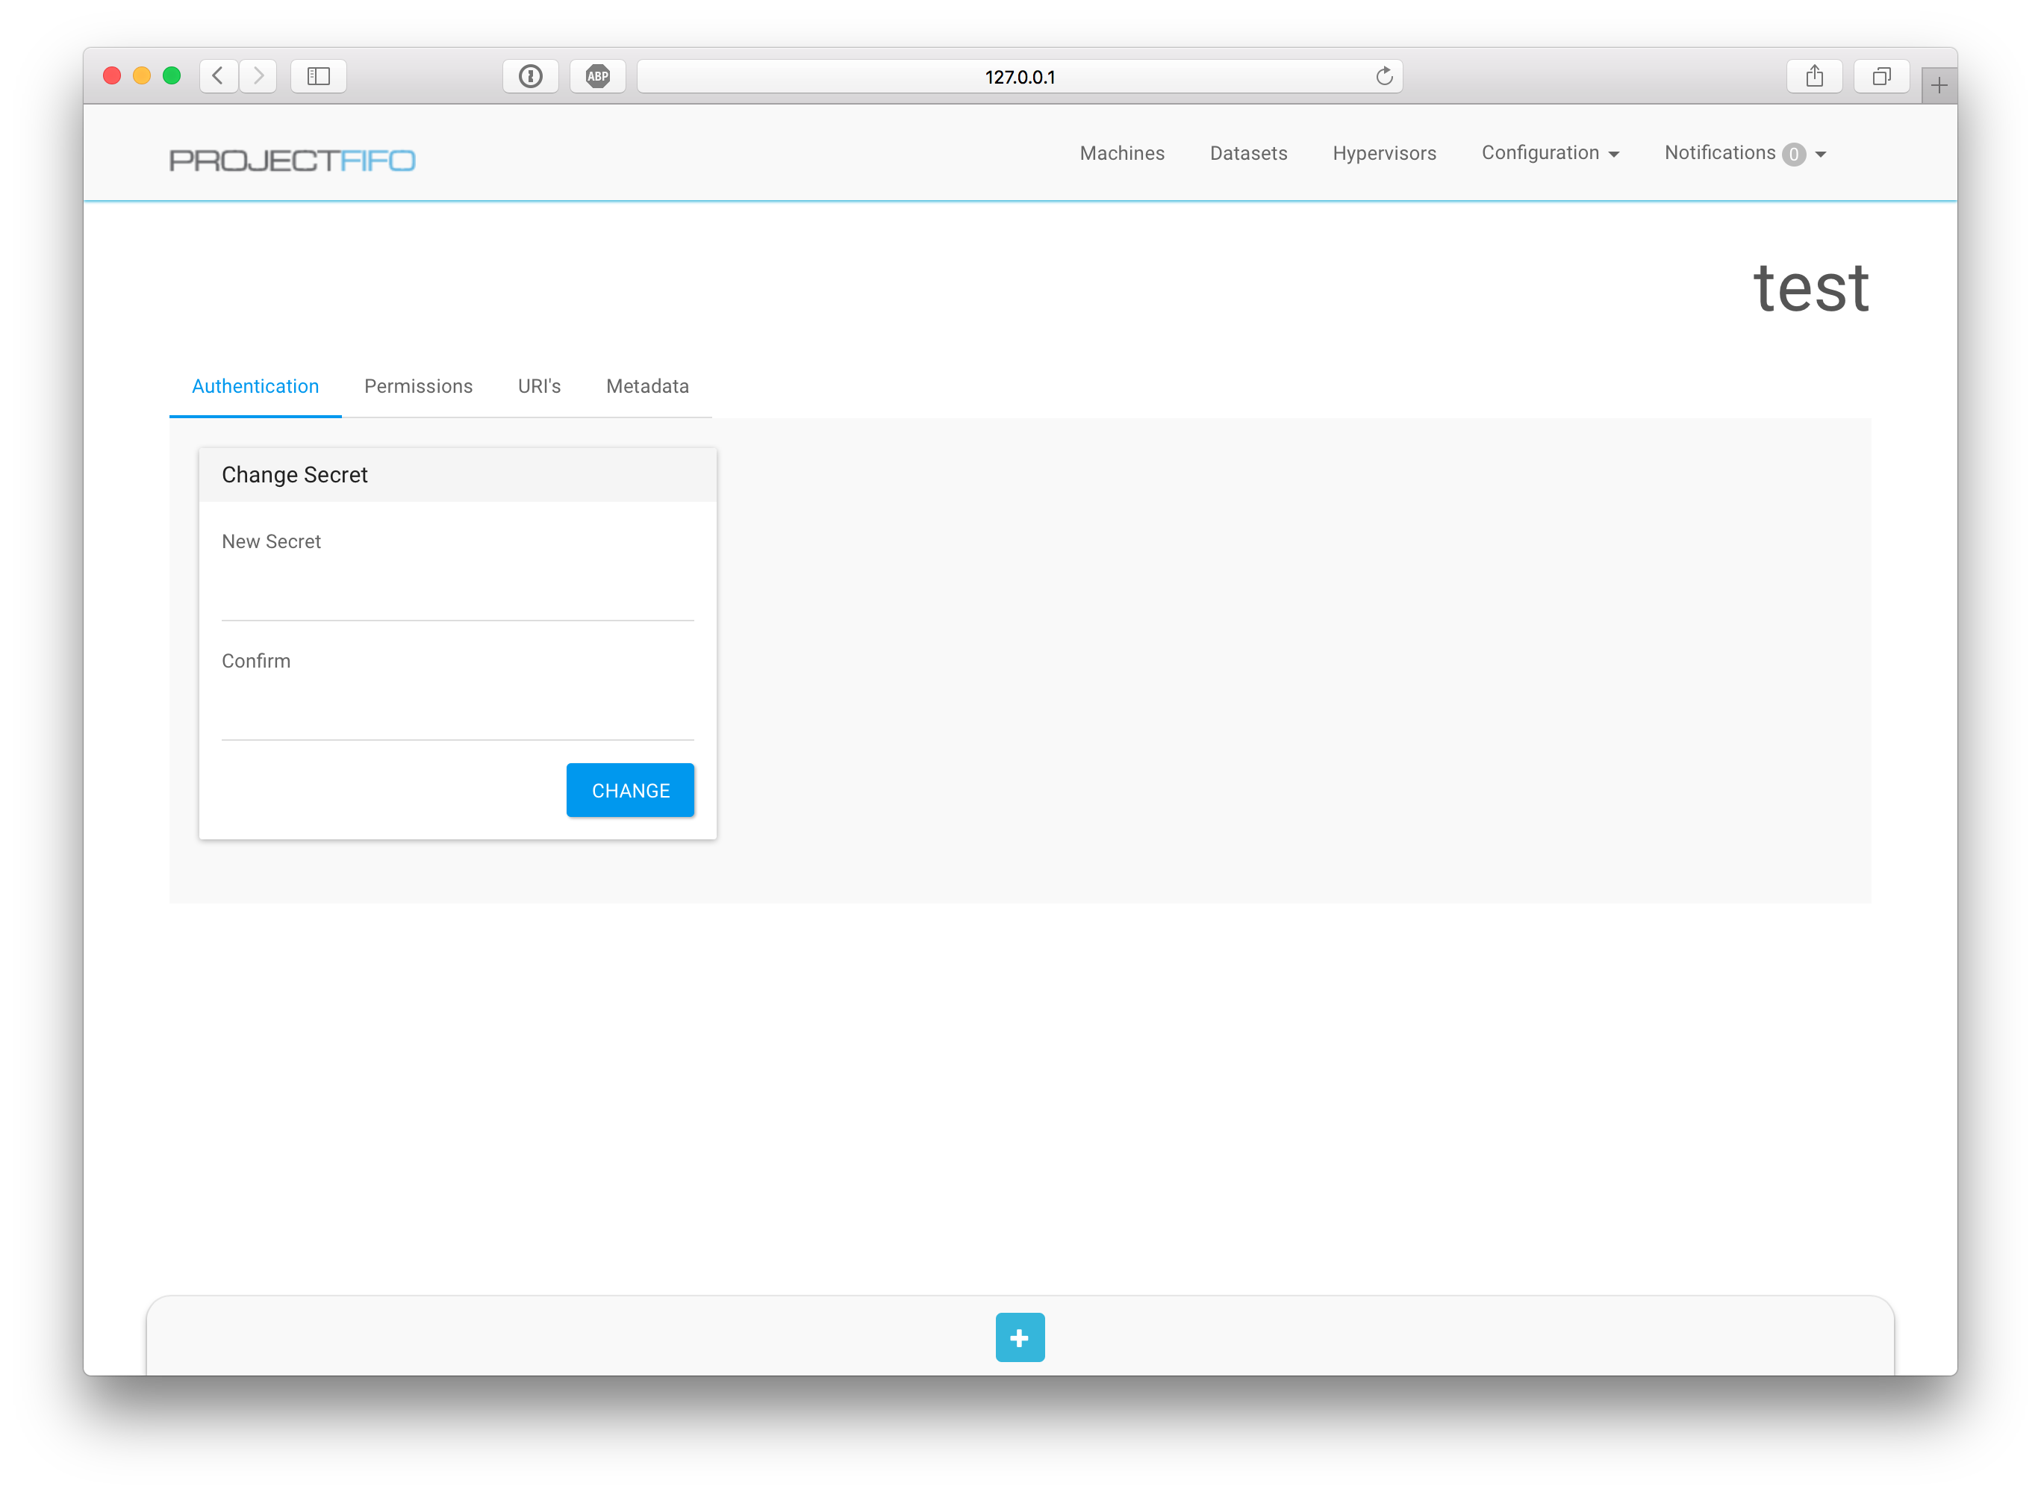Viewport: 2041px width, 1495px height.
Task: Select the Metadata tab
Action: (x=646, y=386)
